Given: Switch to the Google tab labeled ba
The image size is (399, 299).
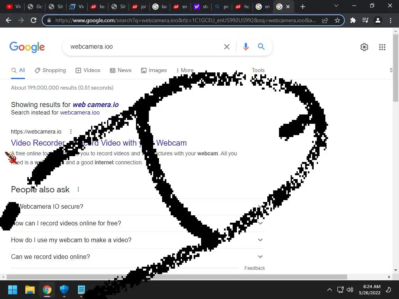Looking at the screenshot, I should click(159, 7).
